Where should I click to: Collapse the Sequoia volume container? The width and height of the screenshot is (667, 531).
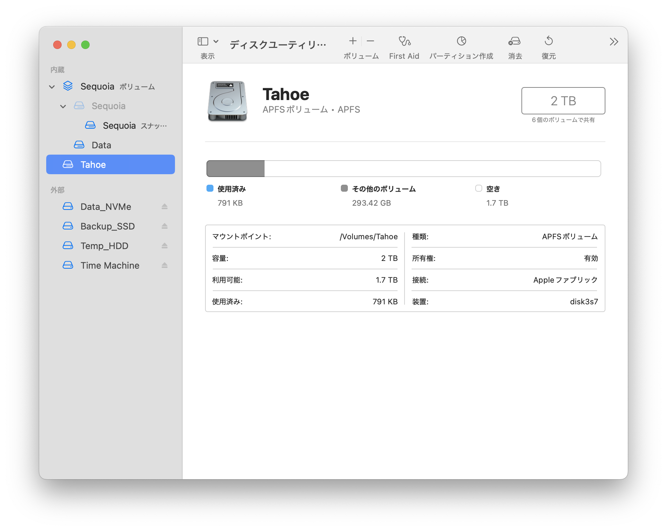pyautogui.click(x=52, y=87)
